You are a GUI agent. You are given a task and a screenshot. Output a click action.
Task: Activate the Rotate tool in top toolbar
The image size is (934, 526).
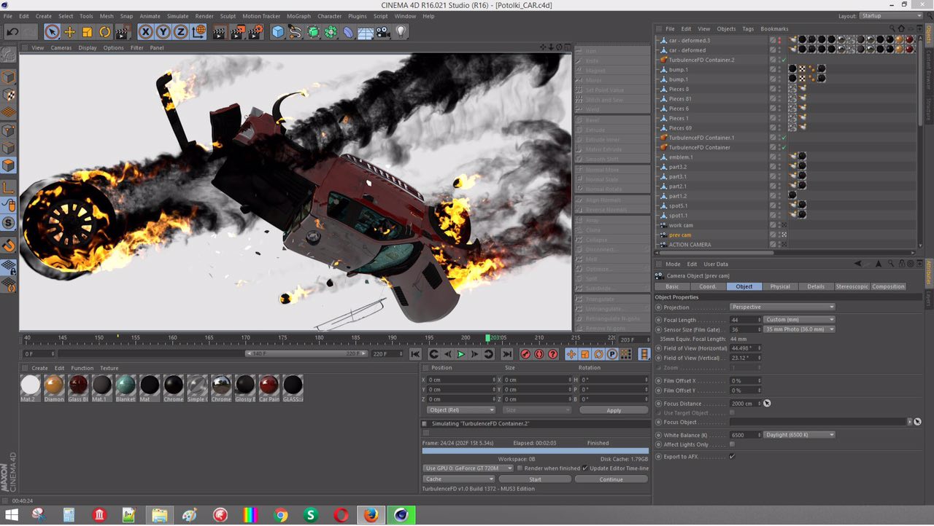(x=104, y=31)
